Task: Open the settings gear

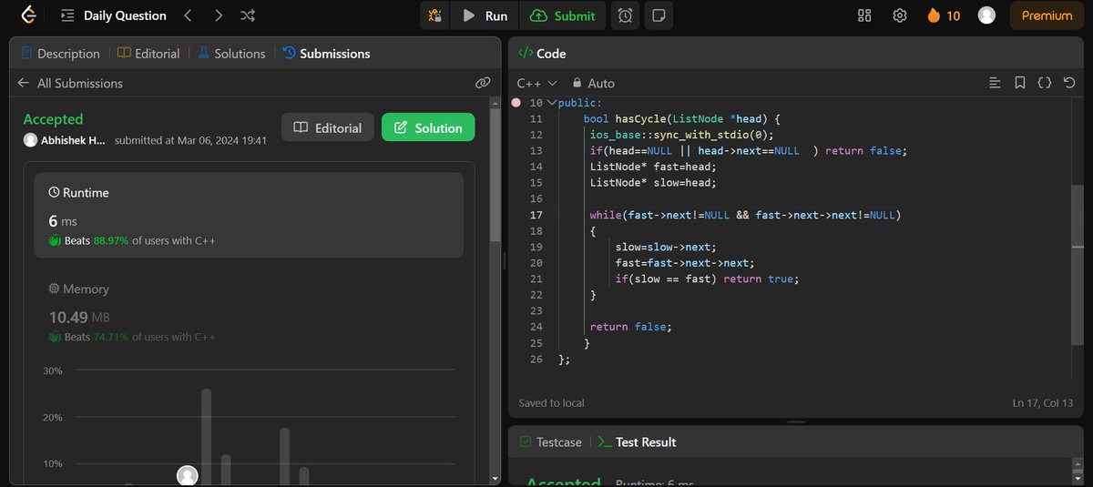Action: pos(900,15)
